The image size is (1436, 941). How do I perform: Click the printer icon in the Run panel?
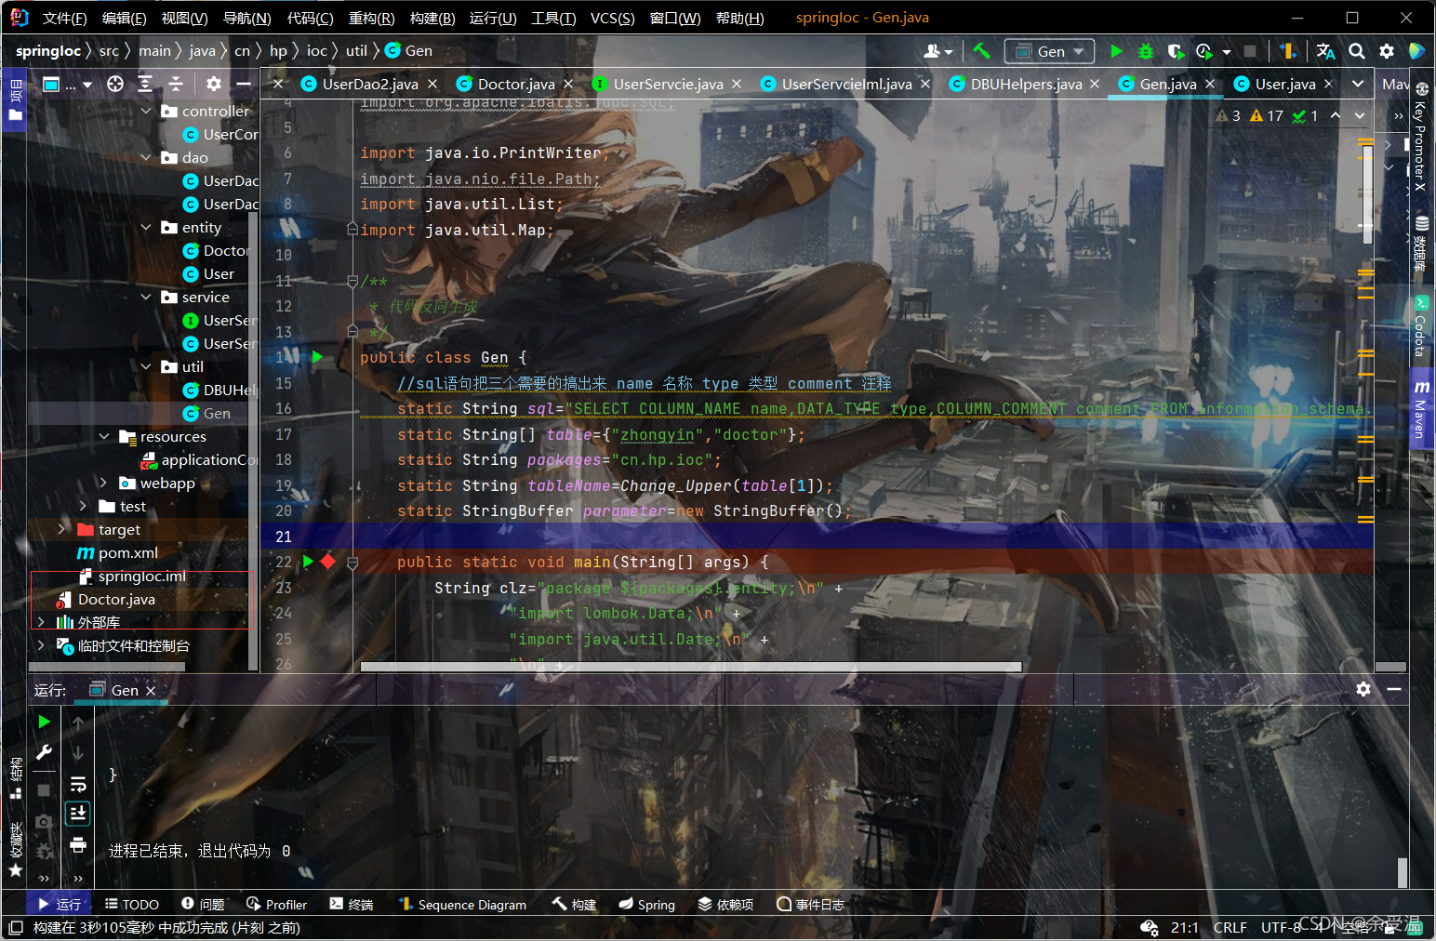(78, 844)
